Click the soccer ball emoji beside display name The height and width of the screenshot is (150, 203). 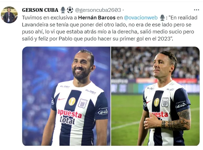[x=70, y=10]
